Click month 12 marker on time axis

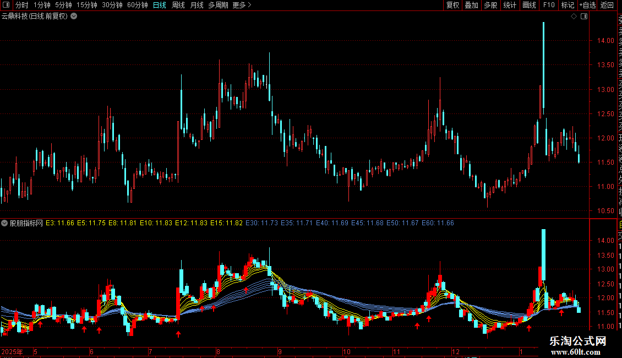(455, 351)
